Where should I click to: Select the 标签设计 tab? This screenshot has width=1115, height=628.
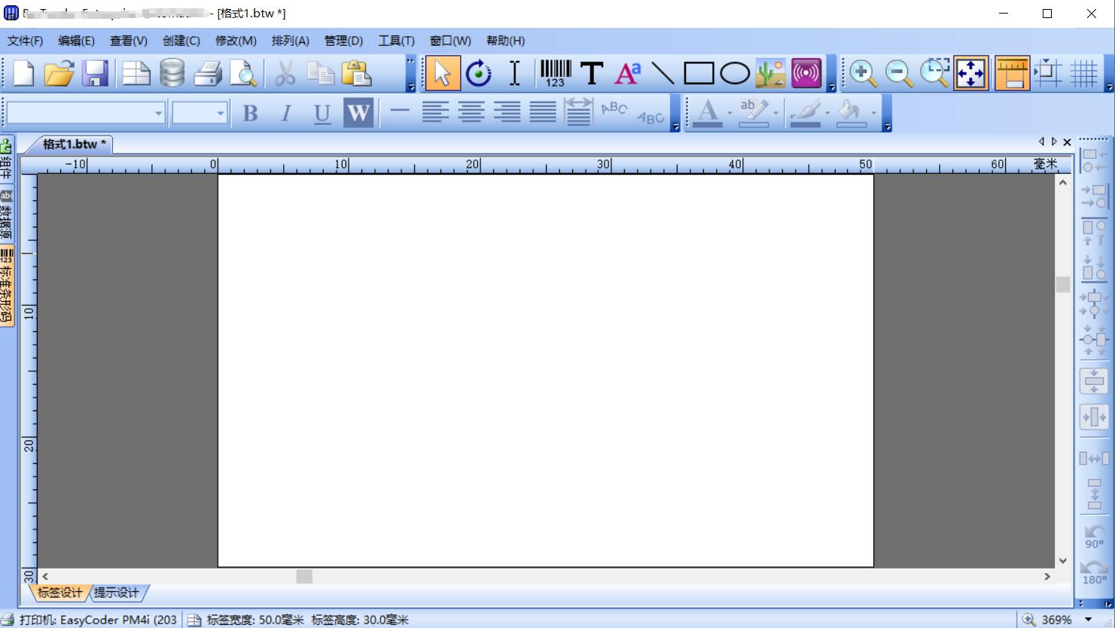pyautogui.click(x=60, y=593)
